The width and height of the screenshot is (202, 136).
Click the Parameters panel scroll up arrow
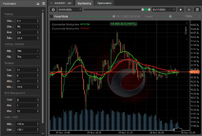[x=43, y=10]
